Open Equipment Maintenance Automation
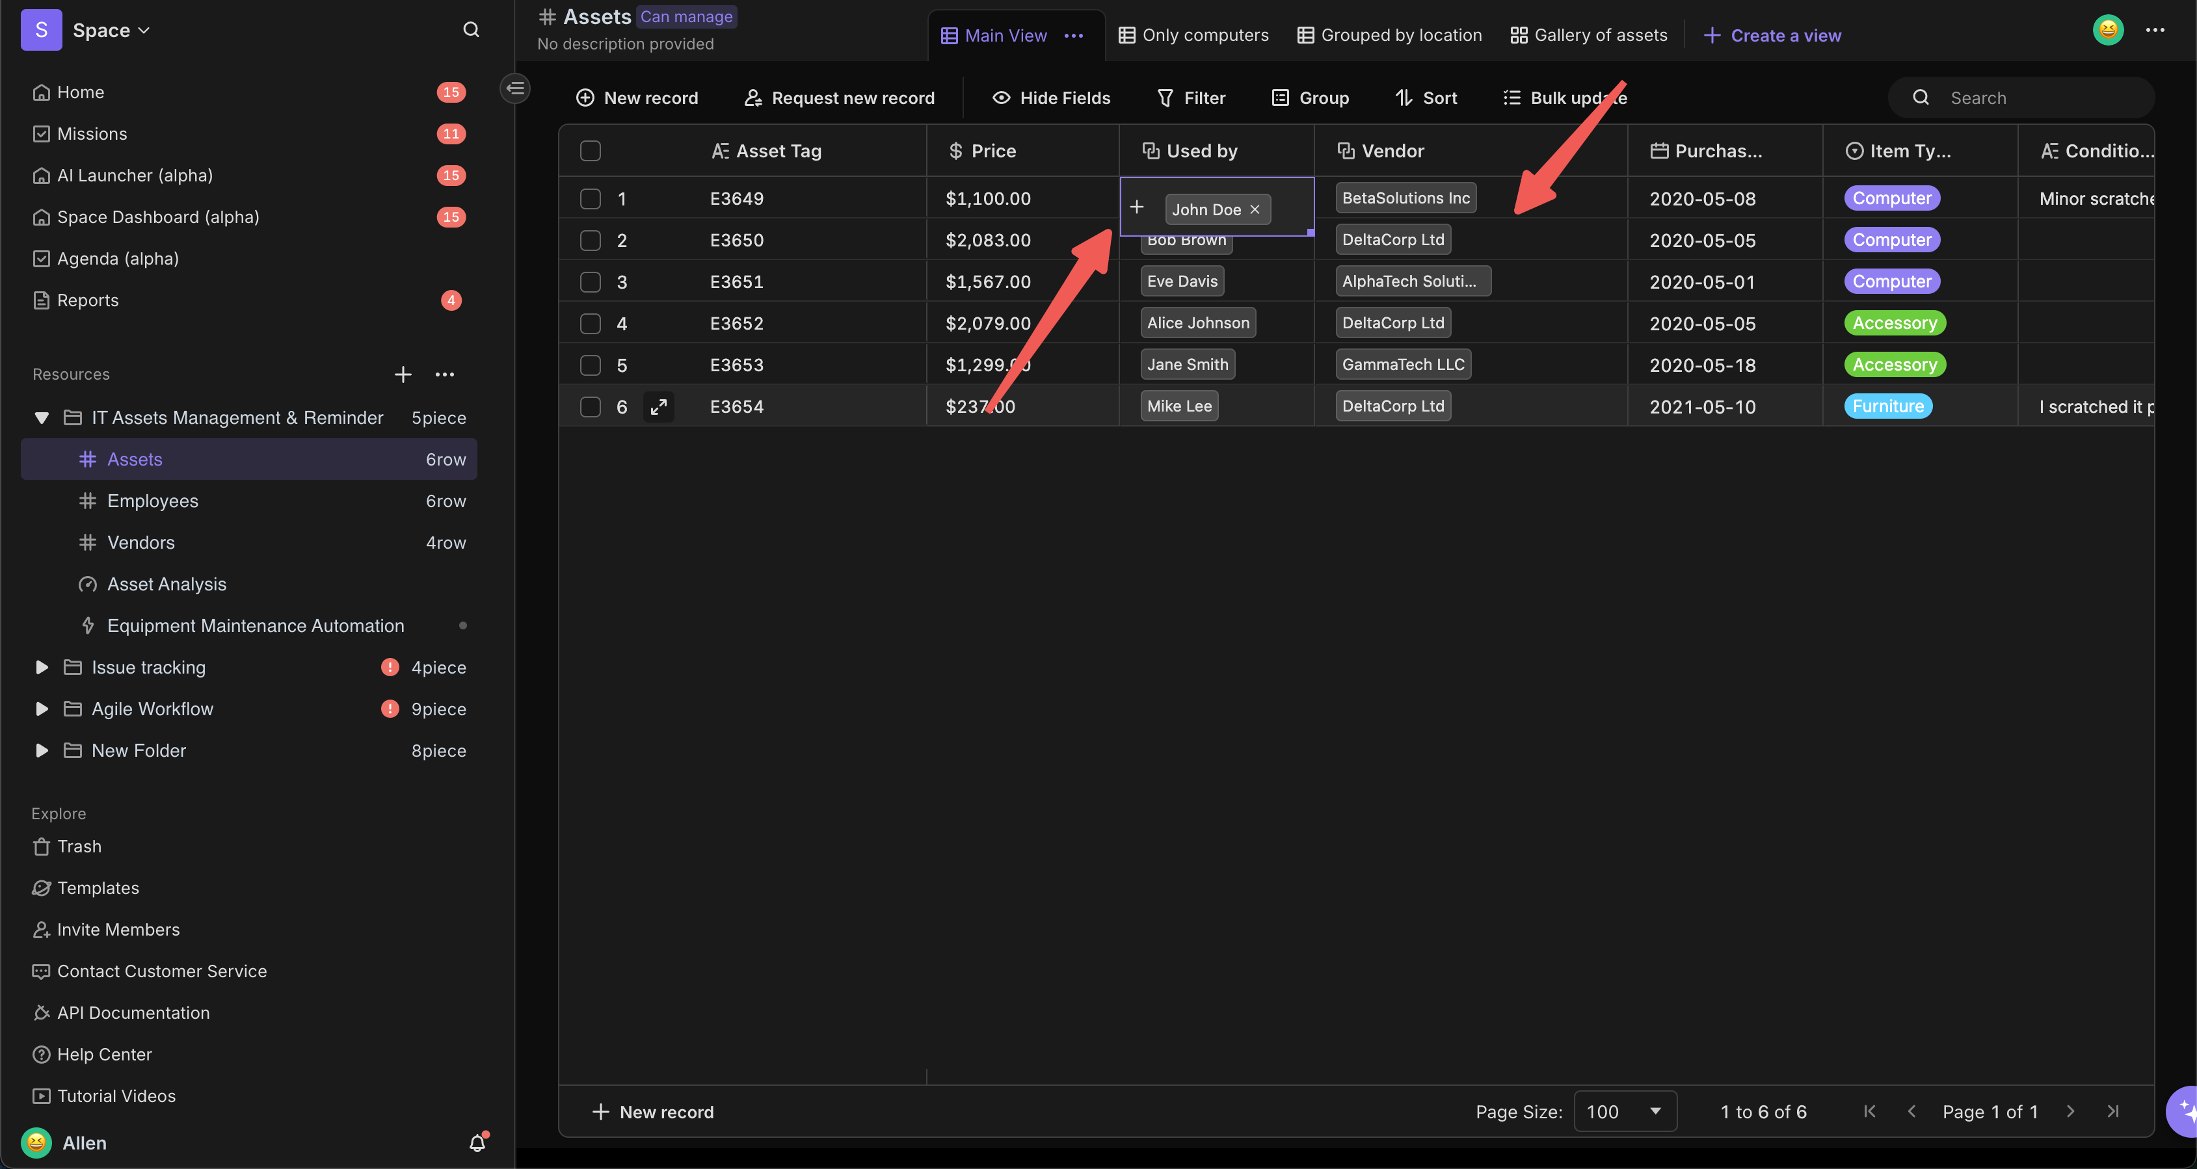 (255, 626)
